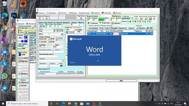Click the printer icon in Операции
189x106 pixels.
(148, 28)
